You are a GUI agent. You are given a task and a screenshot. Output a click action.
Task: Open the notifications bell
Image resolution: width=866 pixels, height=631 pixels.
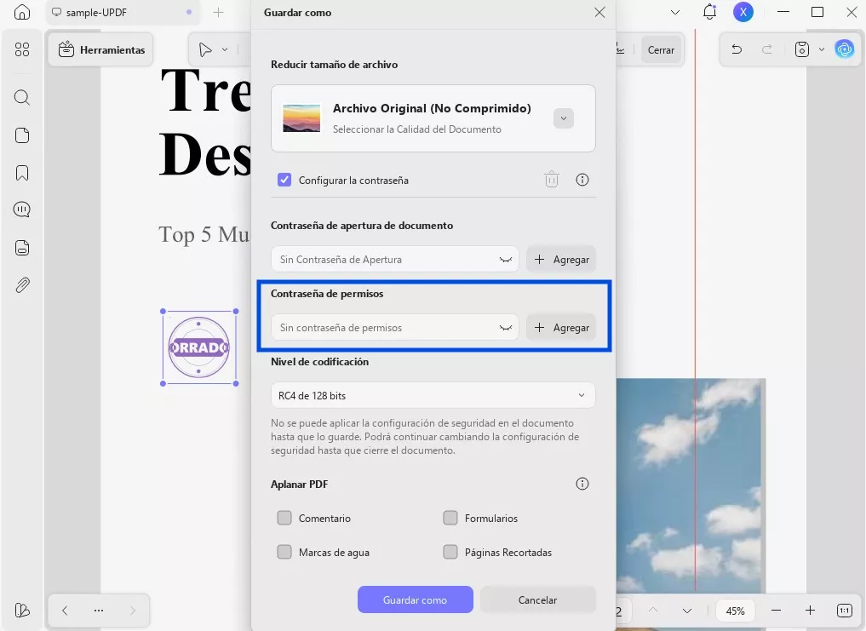[709, 12]
